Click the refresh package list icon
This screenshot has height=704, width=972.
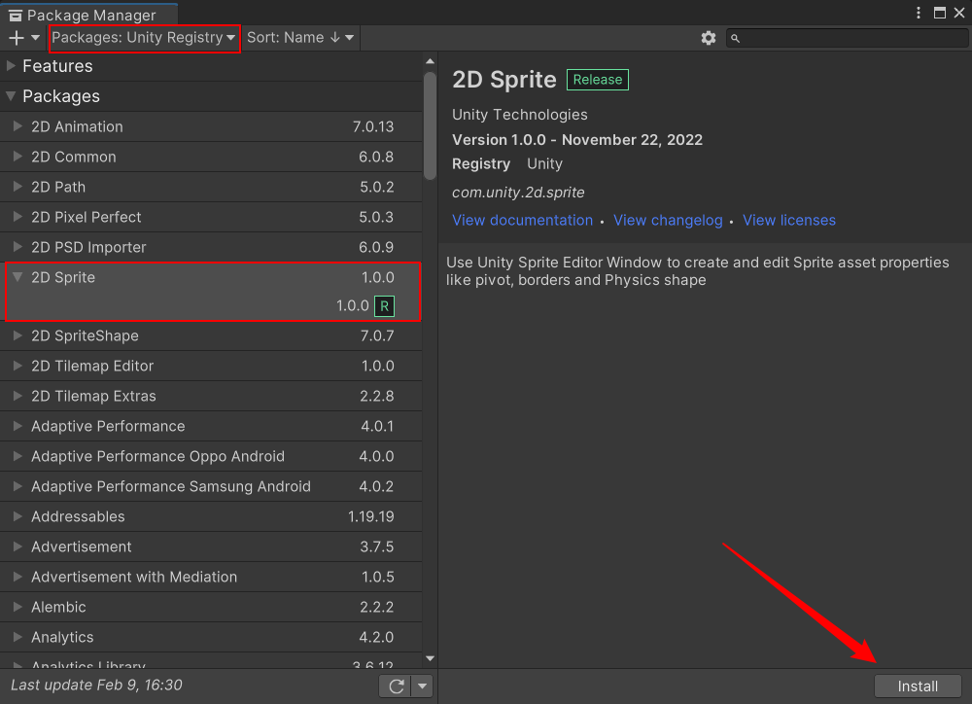pyautogui.click(x=397, y=686)
